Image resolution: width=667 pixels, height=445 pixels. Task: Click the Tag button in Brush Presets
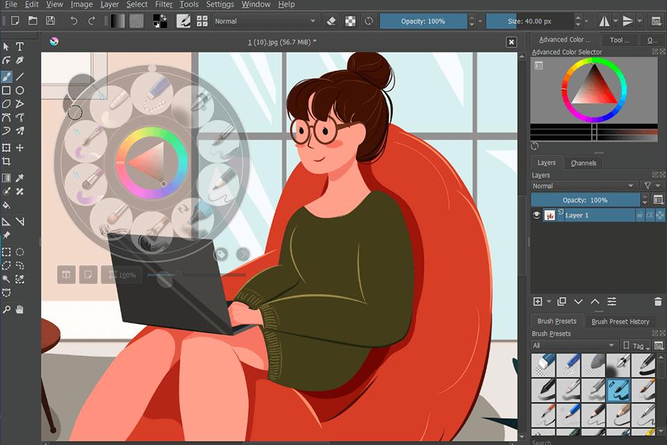click(x=636, y=346)
